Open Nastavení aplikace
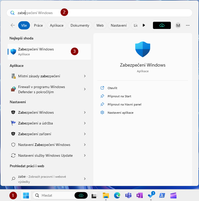The image size is (199, 201). point(120,113)
